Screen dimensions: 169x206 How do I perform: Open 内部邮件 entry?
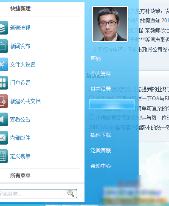click(x=20, y=138)
